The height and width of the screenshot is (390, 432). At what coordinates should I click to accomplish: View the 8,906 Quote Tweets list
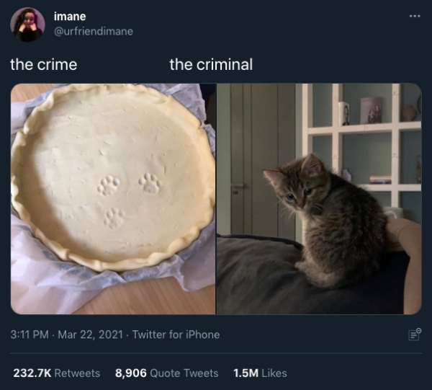pos(167,373)
